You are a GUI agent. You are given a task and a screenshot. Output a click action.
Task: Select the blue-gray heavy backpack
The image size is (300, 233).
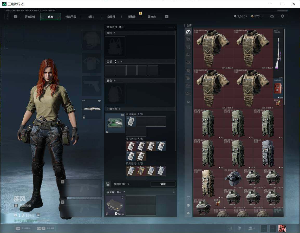click(x=268, y=154)
